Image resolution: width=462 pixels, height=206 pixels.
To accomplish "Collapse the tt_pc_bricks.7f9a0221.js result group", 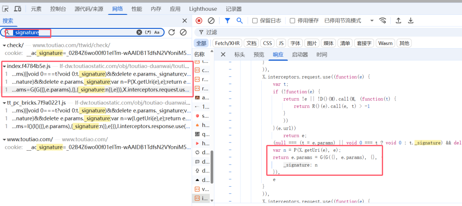I will (4, 103).
